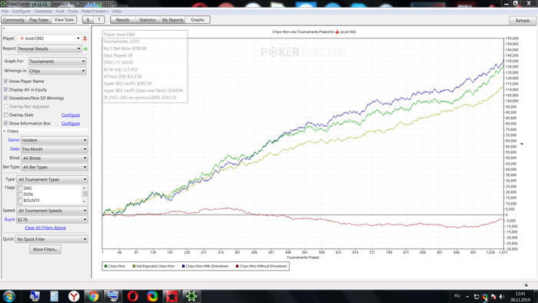Open the Tools menu
538x303 pixels.
click(73, 12)
